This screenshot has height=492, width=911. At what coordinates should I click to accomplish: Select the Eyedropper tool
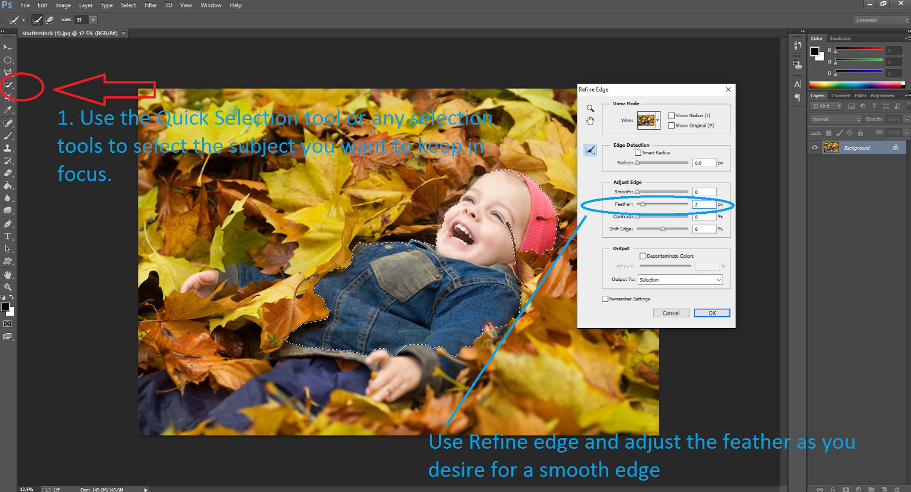coord(7,109)
